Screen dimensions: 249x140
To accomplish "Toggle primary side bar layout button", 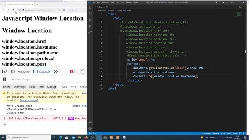I will click(x=217, y=3).
